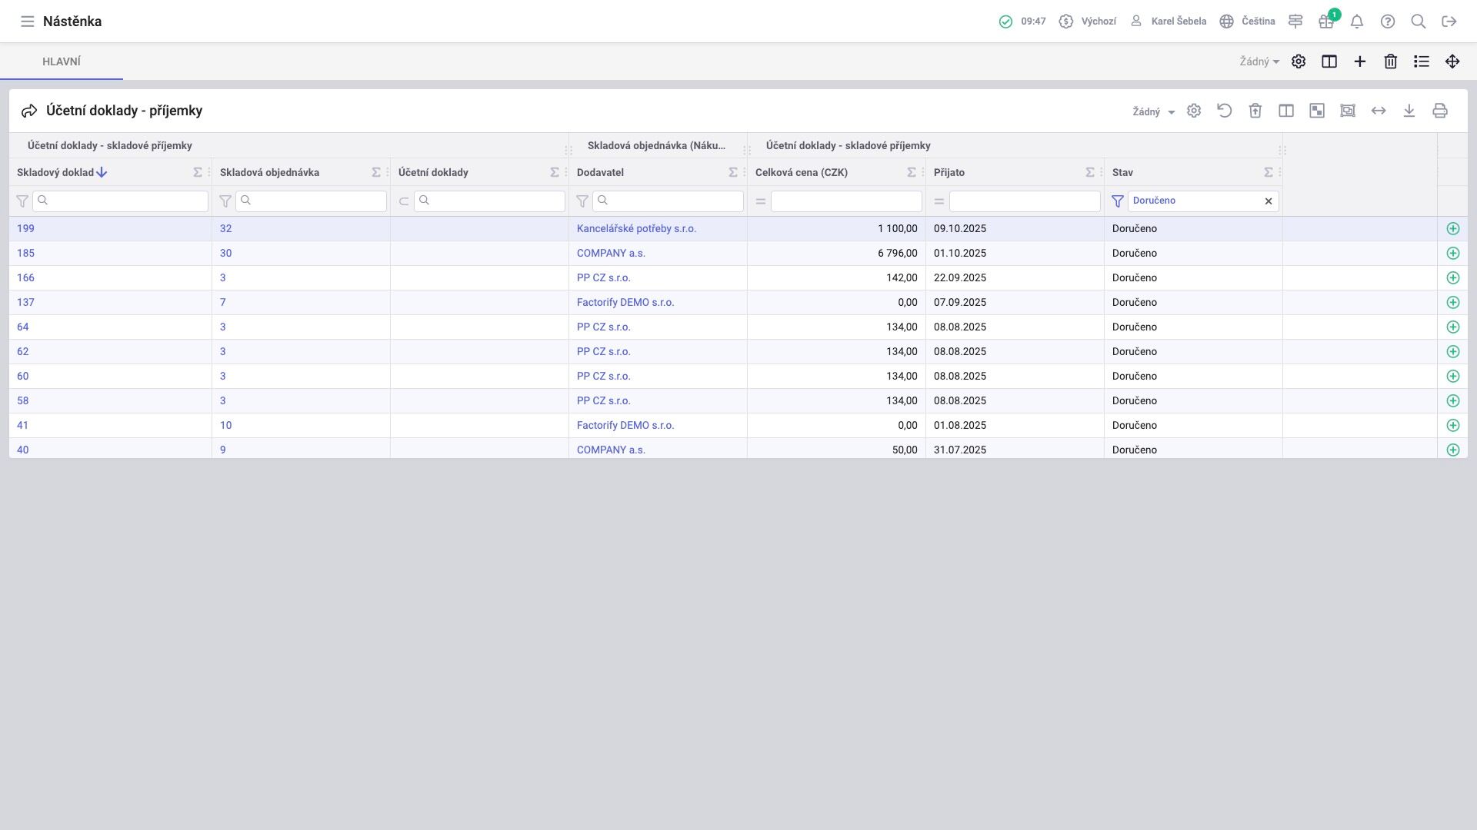Viewport: 1477px width, 830px height.
Task: Open the help question mark icon
Action: point(1388,22)
